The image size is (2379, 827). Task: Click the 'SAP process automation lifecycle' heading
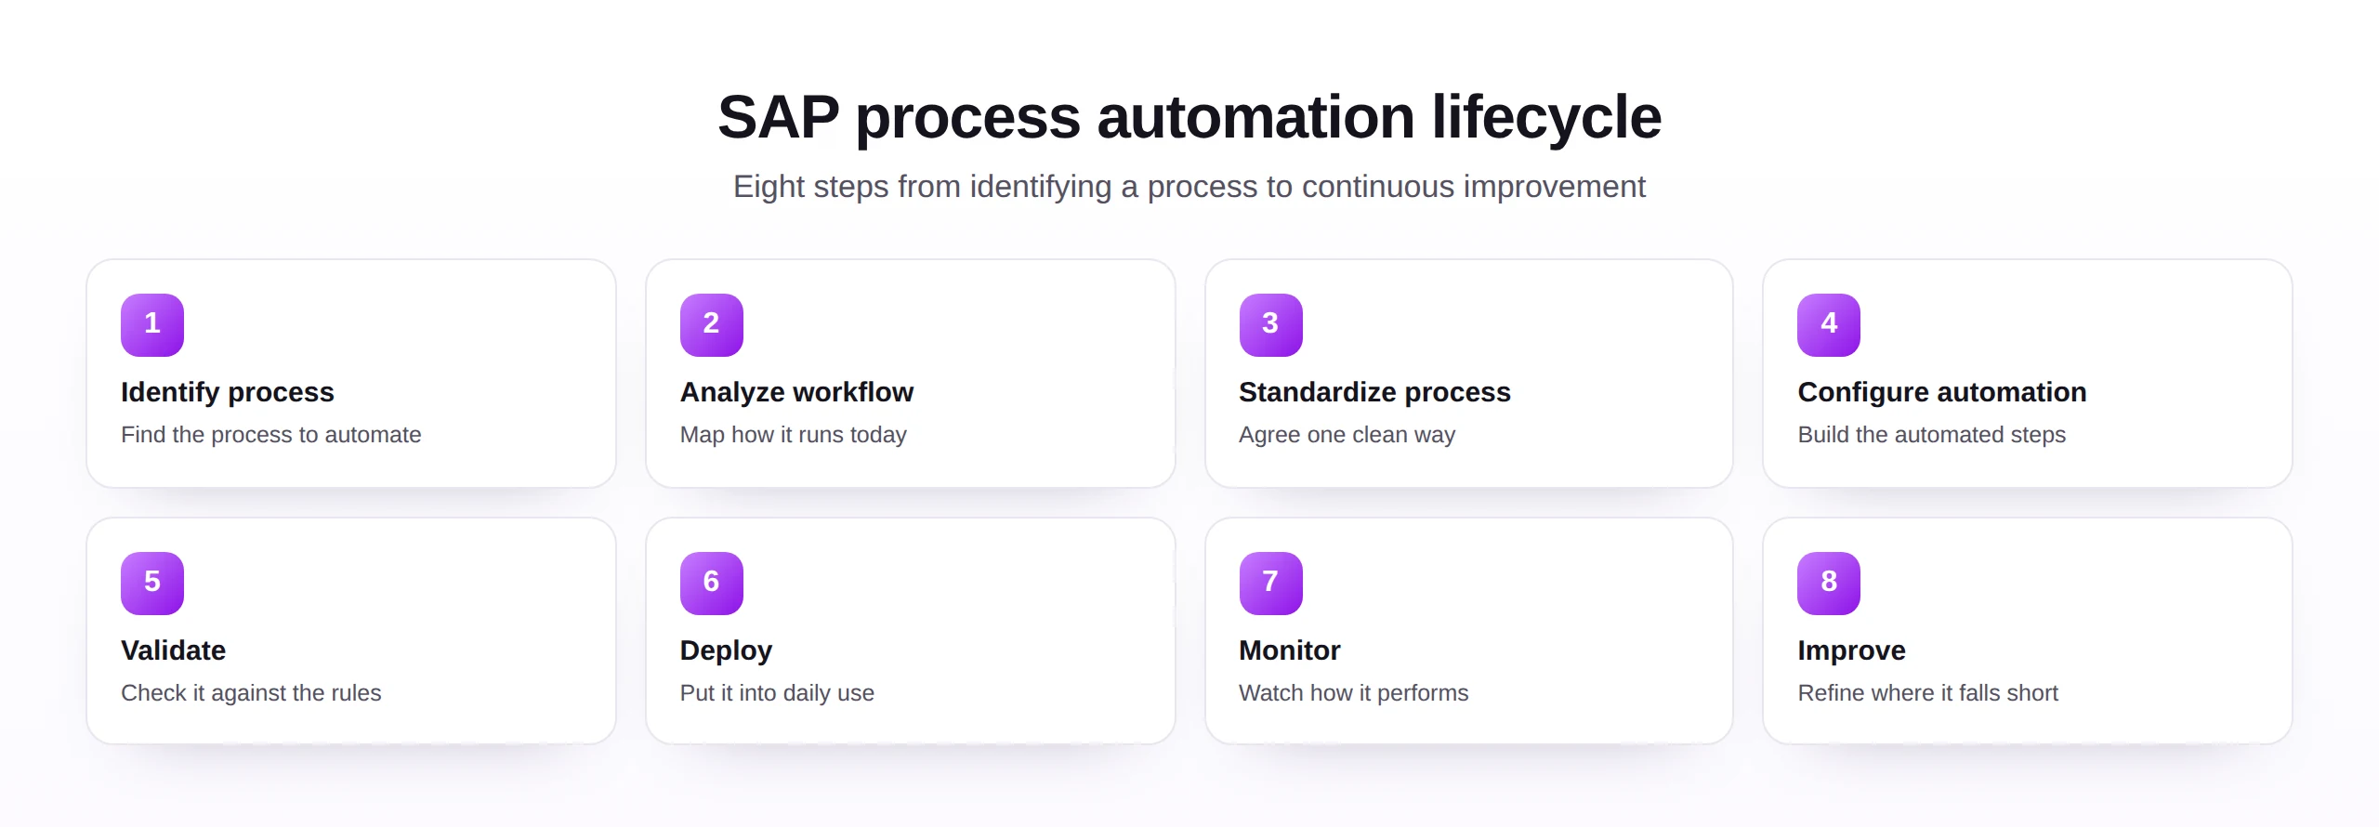tap(1189, 117)
